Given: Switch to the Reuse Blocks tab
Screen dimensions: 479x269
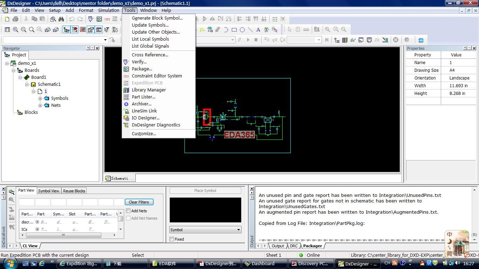Looking at the screenshot, I should (74, 191).
